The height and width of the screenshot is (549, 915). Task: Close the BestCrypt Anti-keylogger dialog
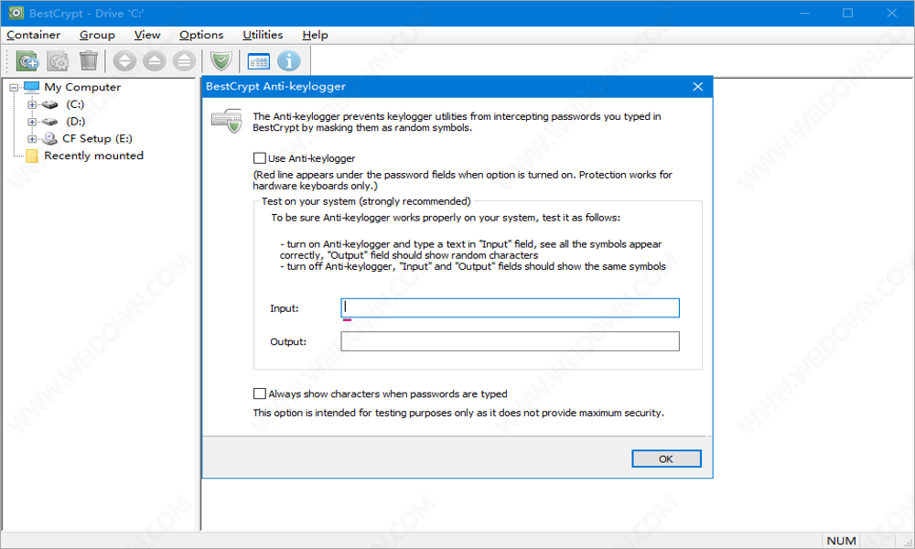coord(698,86)
